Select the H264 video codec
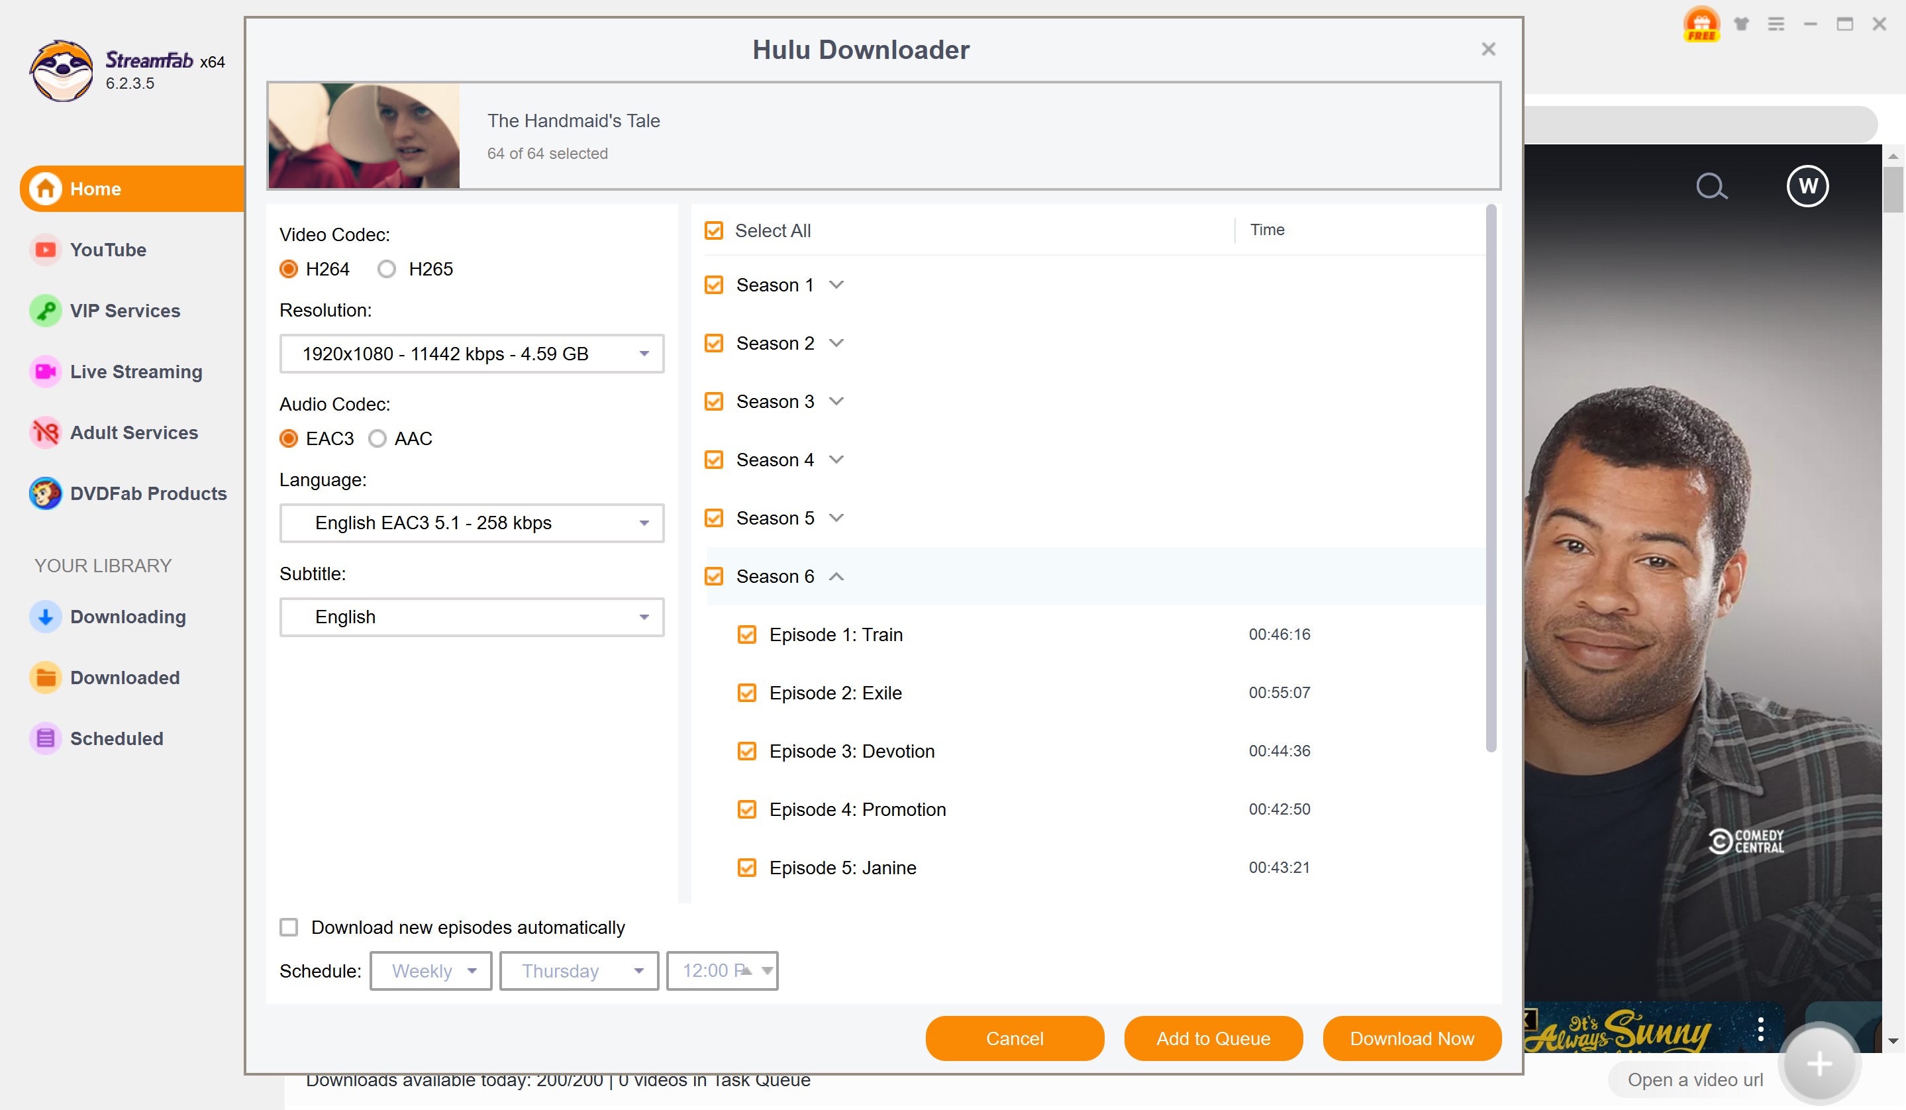 click(289, 269)
